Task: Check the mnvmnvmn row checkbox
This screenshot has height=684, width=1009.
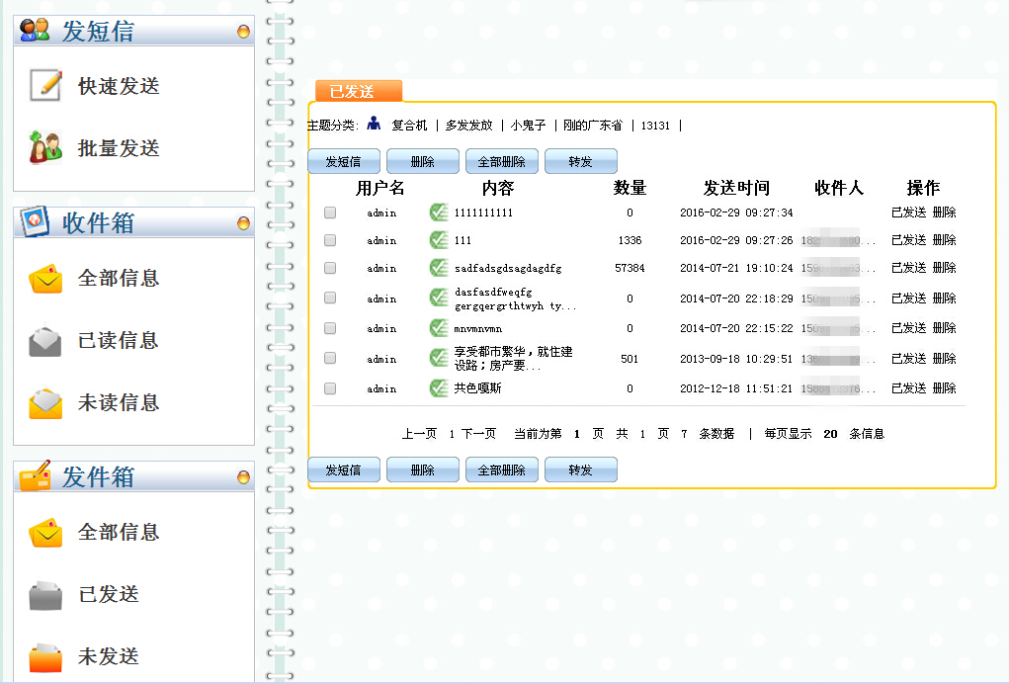Action: 330,328
